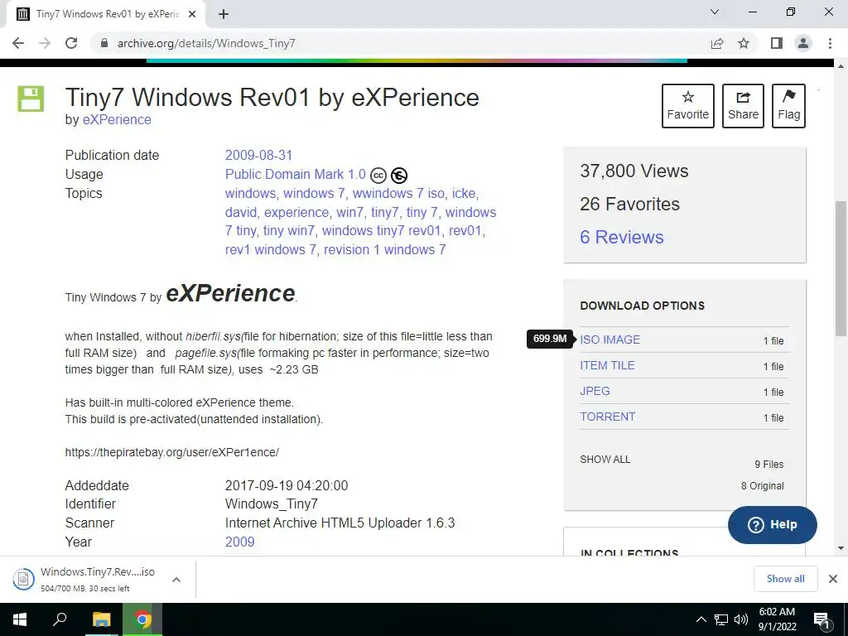
Task: Open Windows taskbar search
Action: pos(60,619)
